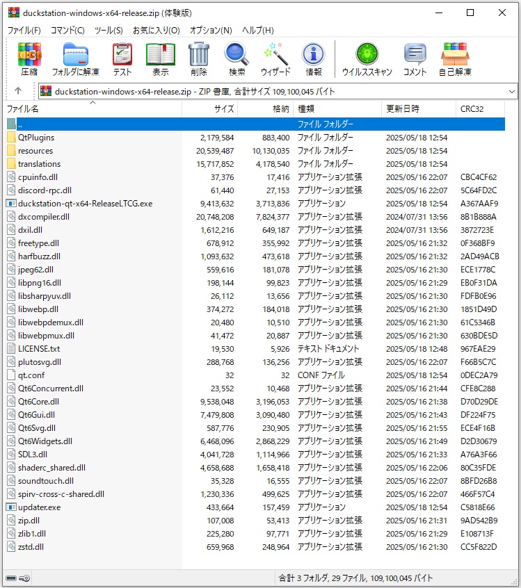Select jpeg62.dll file name
This screenshot has width=521, height=588.
point(35,269)
